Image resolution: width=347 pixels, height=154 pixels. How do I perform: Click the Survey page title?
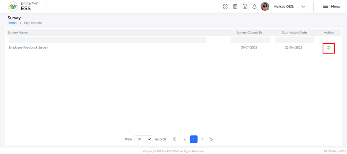point(14,18)
